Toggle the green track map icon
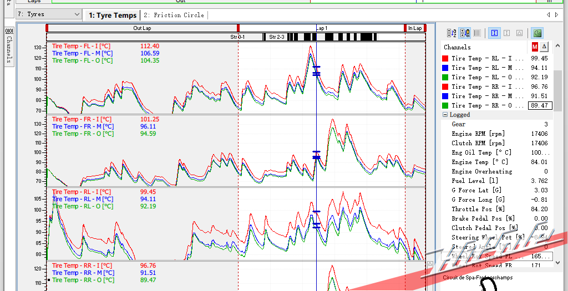This screenshot has width=568, height=291. coord(537,33)
